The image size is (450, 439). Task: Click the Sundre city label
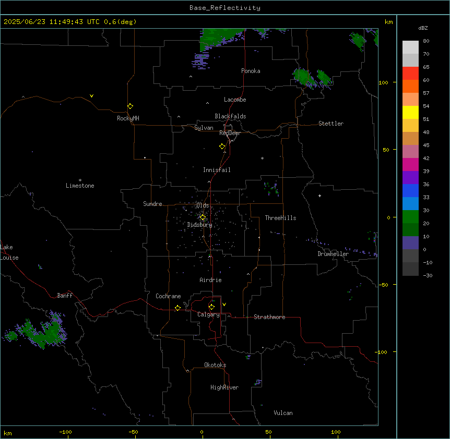click(x=152, y=204)
